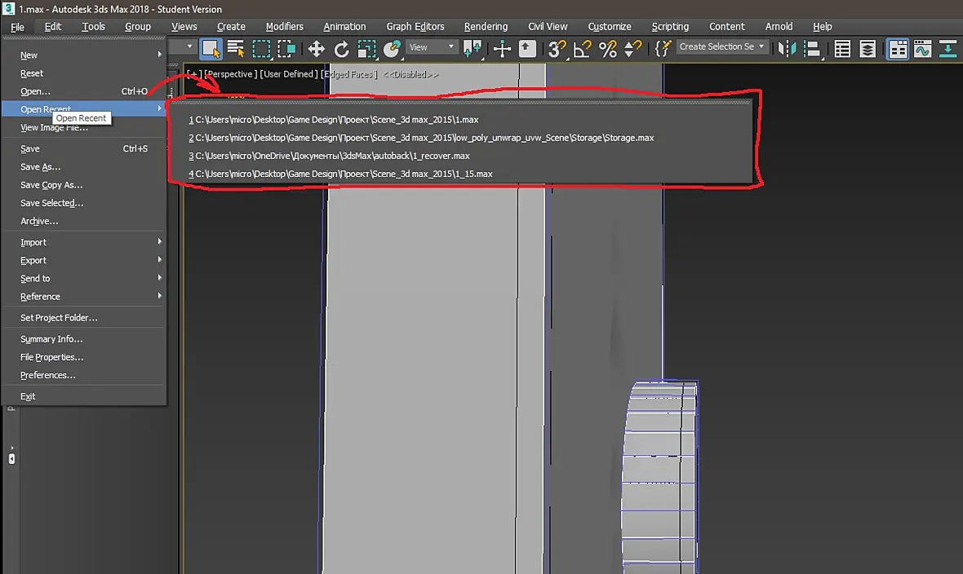This screenshot has height=574, width=963.
Task: Expand the Import submenu
Action: pos(84,242)
